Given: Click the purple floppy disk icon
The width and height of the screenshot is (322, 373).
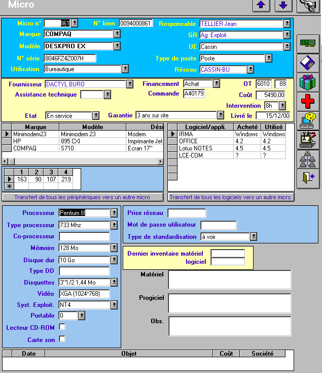Looking at the screenshot, I should [x=308, y=63].
